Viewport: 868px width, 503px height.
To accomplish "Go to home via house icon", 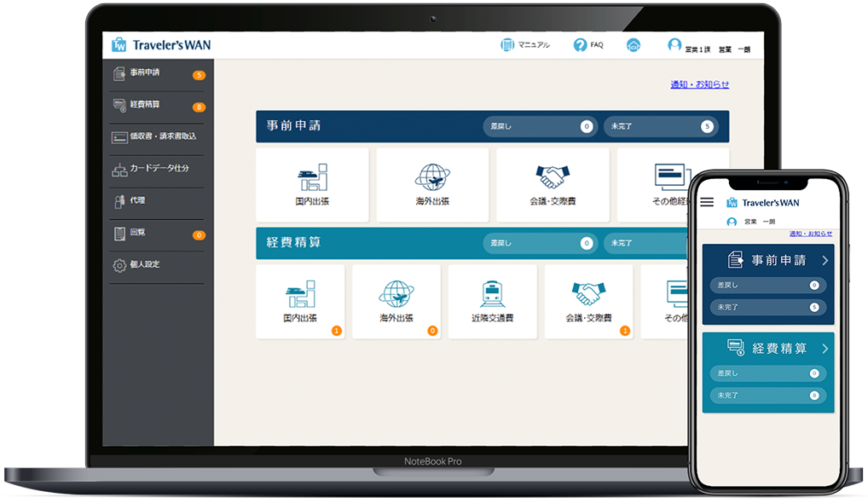I will point(633,45).
